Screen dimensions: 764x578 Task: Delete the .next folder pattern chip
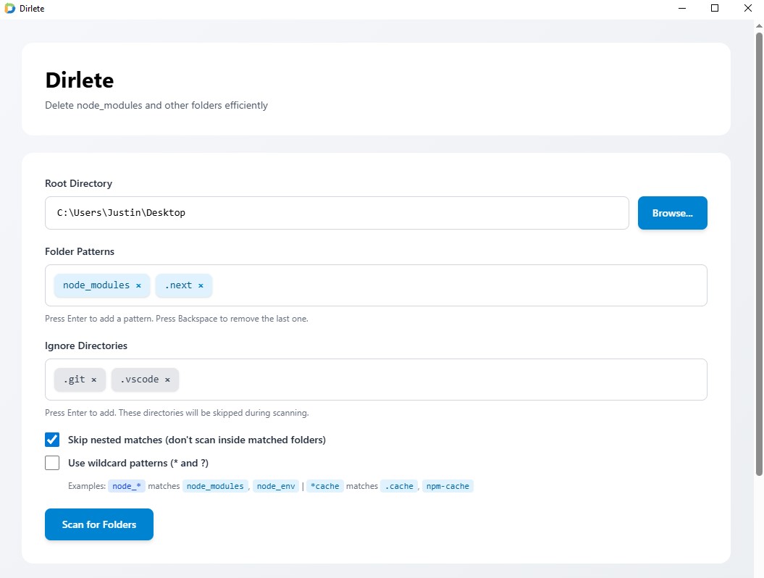(x=201, y=286)
